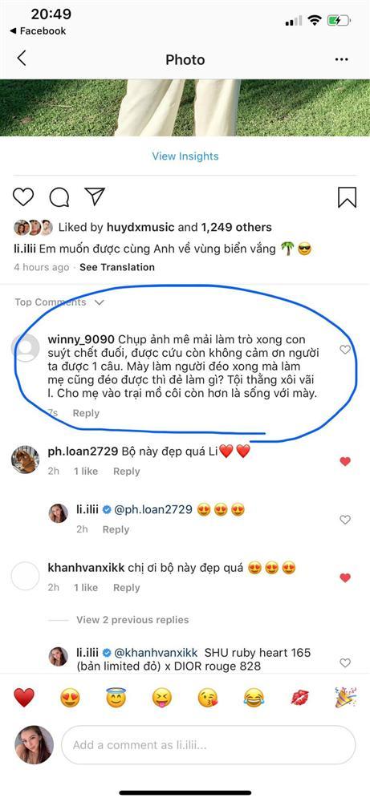Unlike ph.loan2729's comment

tap(345, 461)
